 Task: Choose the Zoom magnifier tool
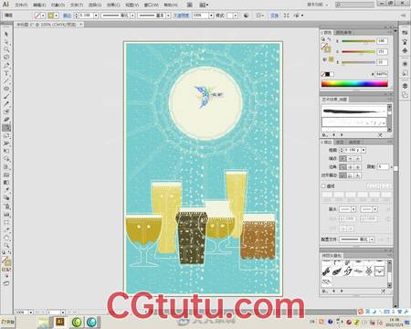[6, 245]
